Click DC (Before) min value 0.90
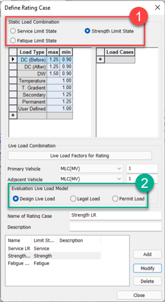This screenshot has width=165, height=302. tap(66, 60)
